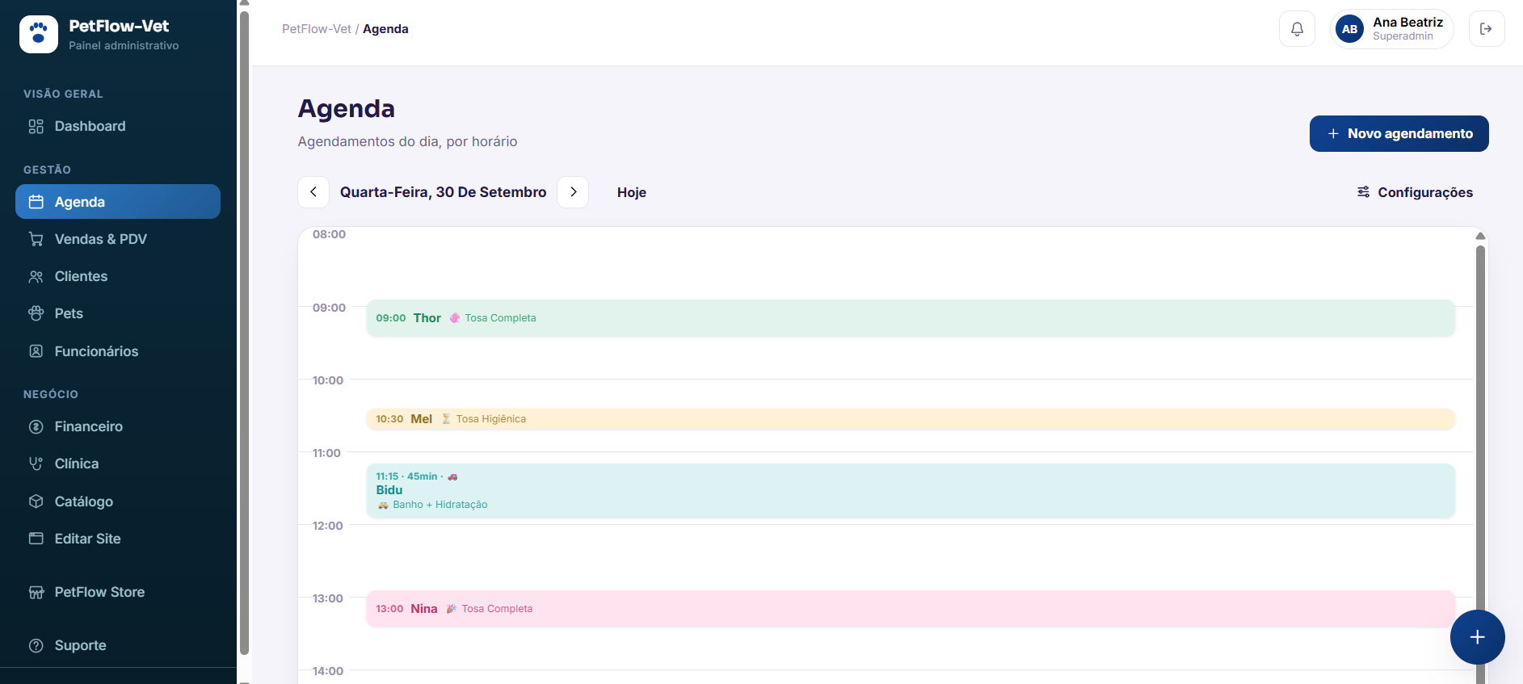The width and height of the screenshot is (1523, 684).
Task: Click the Clínica stethoscope icon
Action: coord(36,464)
